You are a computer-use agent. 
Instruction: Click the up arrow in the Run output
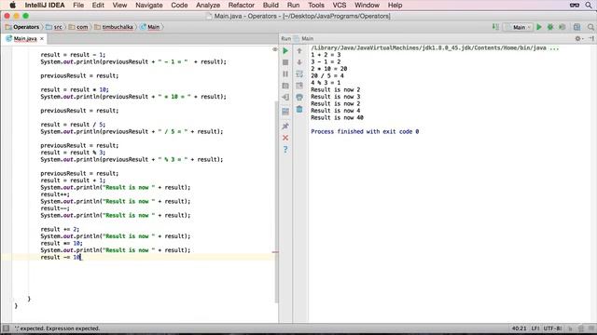(299, 50)
